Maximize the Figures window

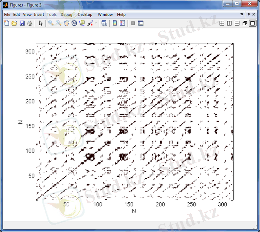coord(237,3)
